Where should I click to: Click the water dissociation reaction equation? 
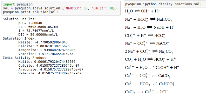(x=142, y=11)
